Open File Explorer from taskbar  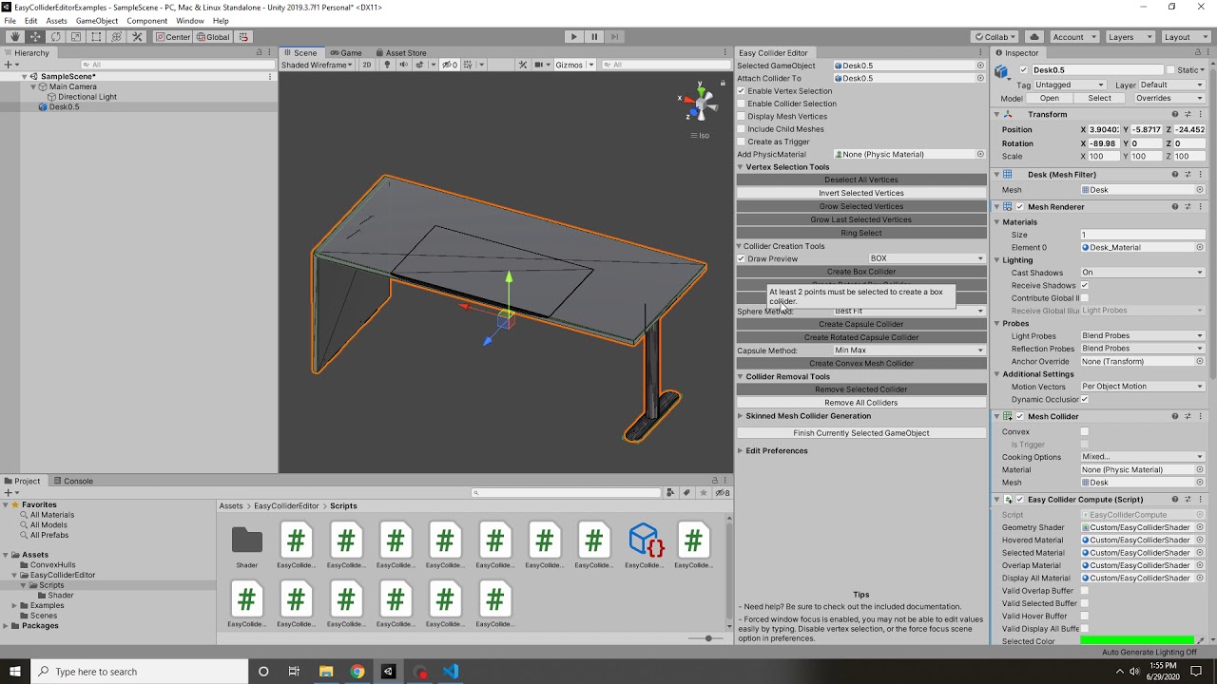326,672
